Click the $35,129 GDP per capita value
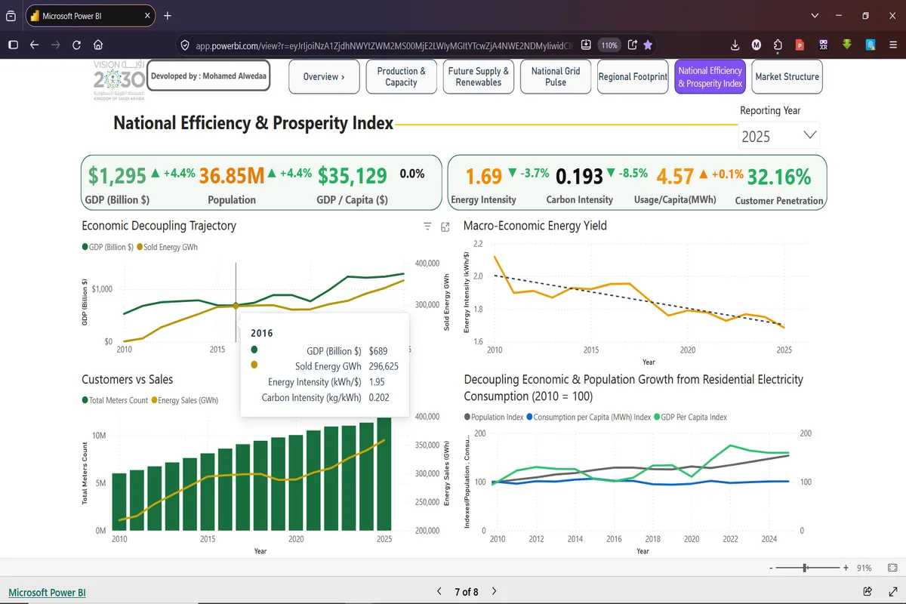The width and height of the screenshot is (906, 604). [x=353, y=176]
